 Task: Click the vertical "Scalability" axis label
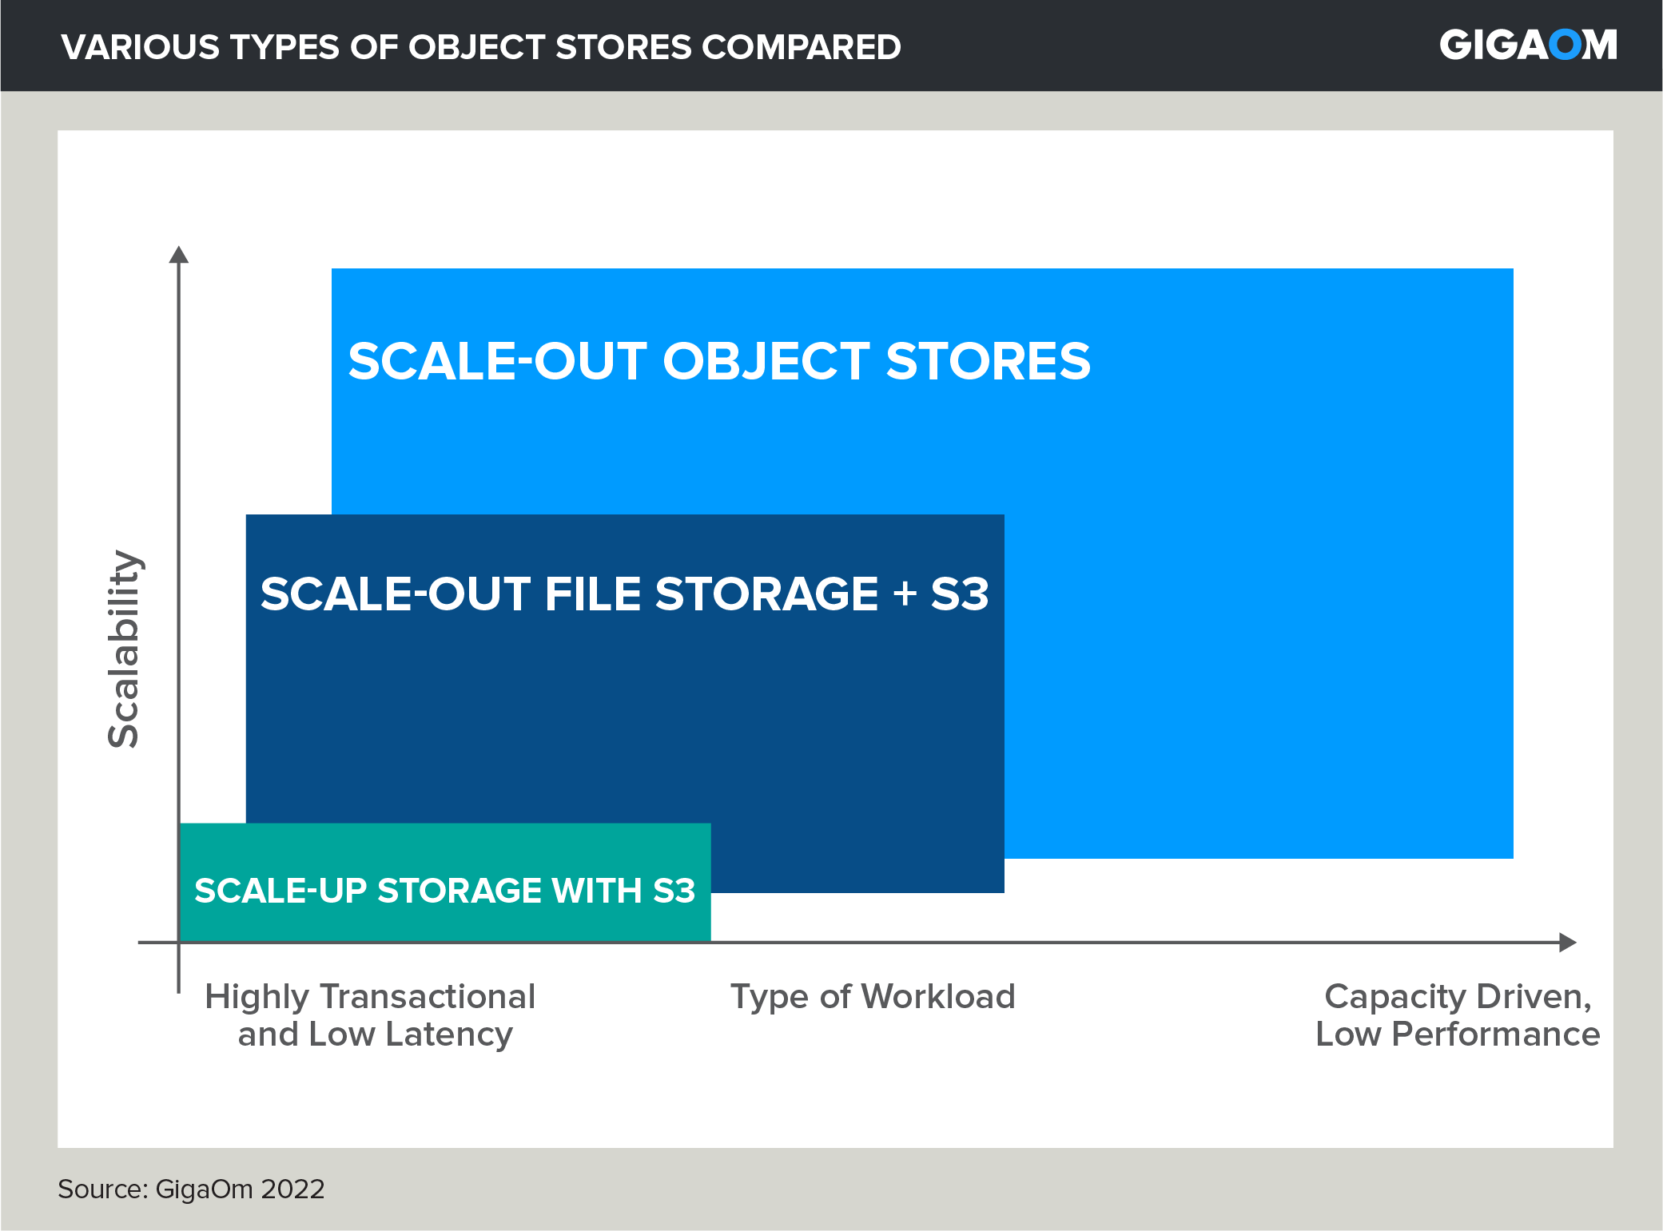[124, 649]
